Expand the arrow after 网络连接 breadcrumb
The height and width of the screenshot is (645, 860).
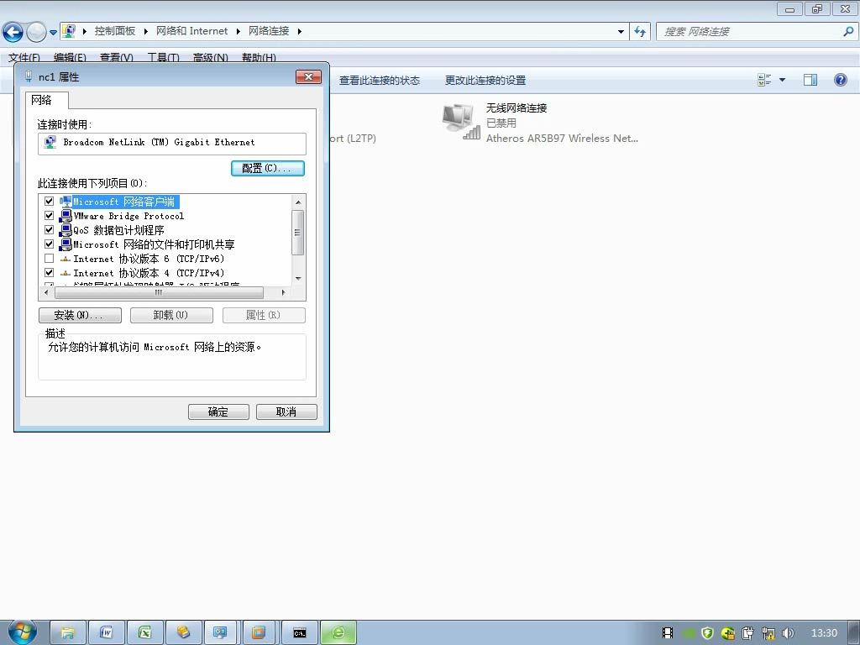pos(300,31)
